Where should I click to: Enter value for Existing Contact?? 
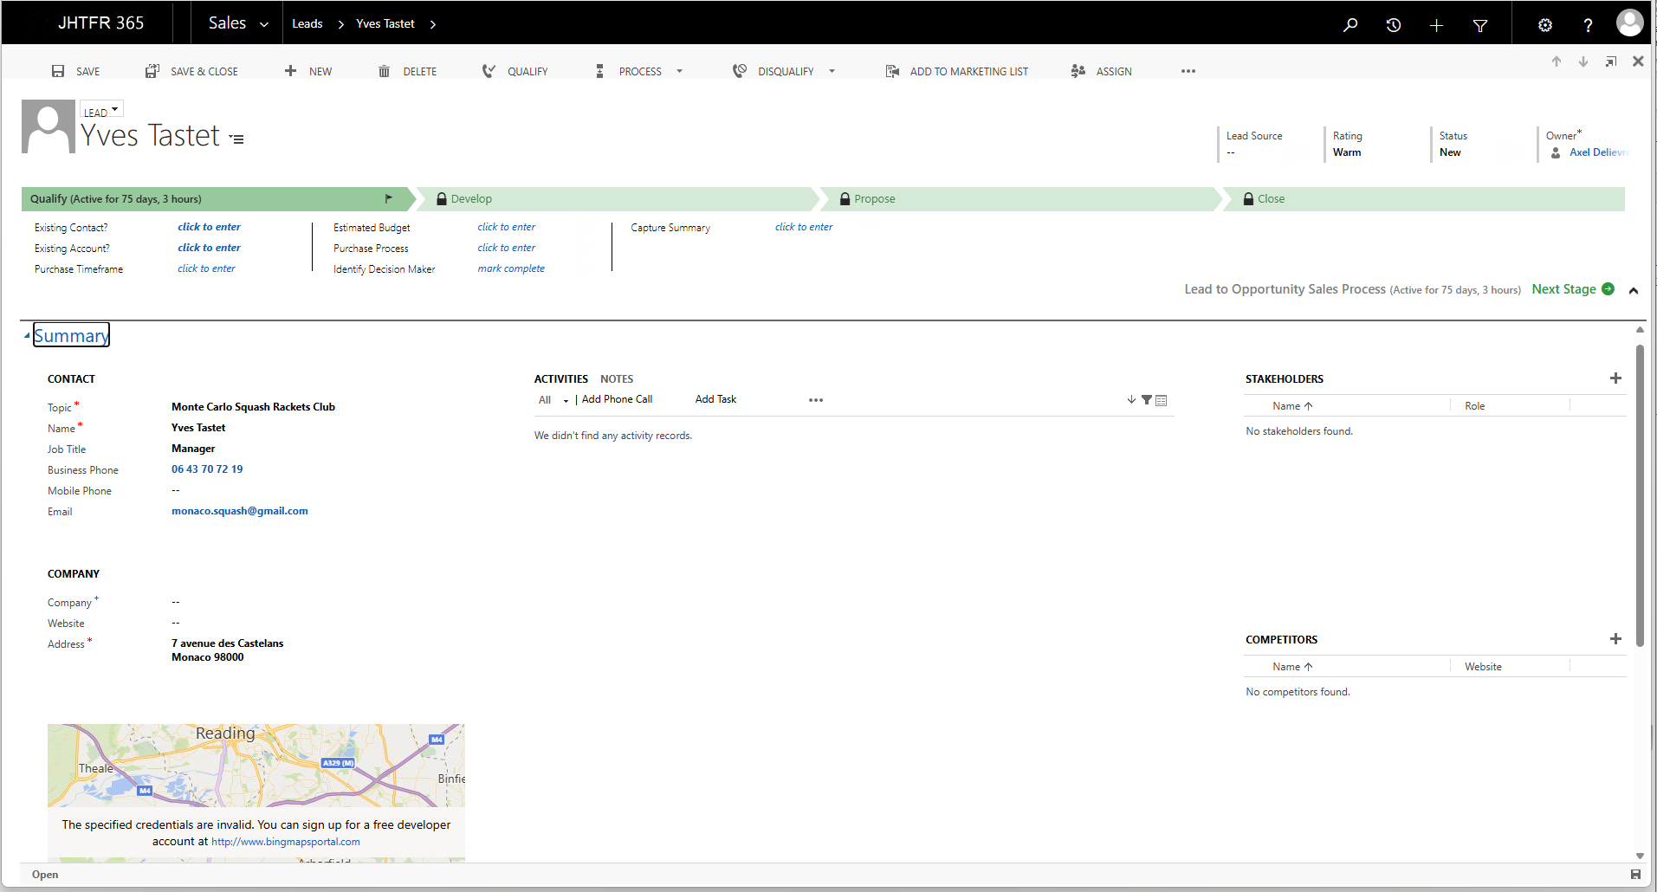(209, 227)
